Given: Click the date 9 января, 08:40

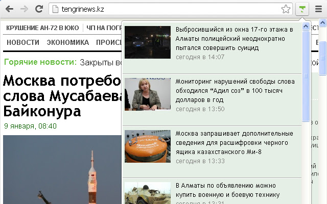Looking at the screenshot, I should tap(31, 126).
